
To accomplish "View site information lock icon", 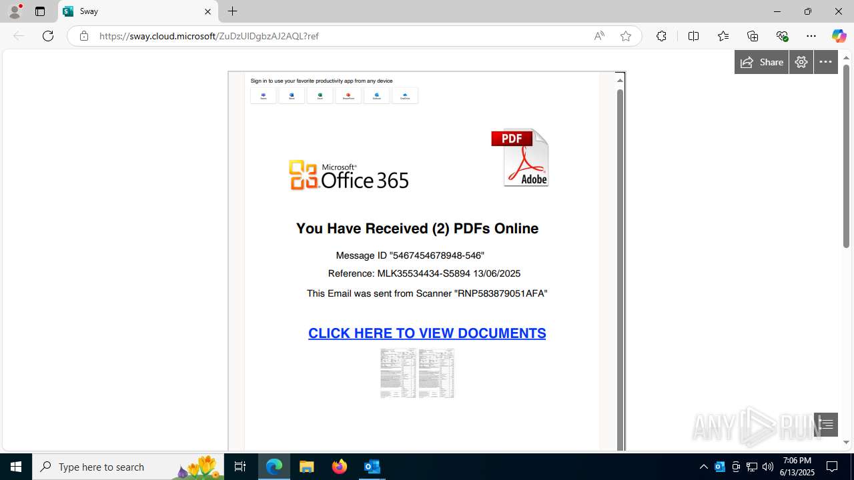I will pos(83,36).
